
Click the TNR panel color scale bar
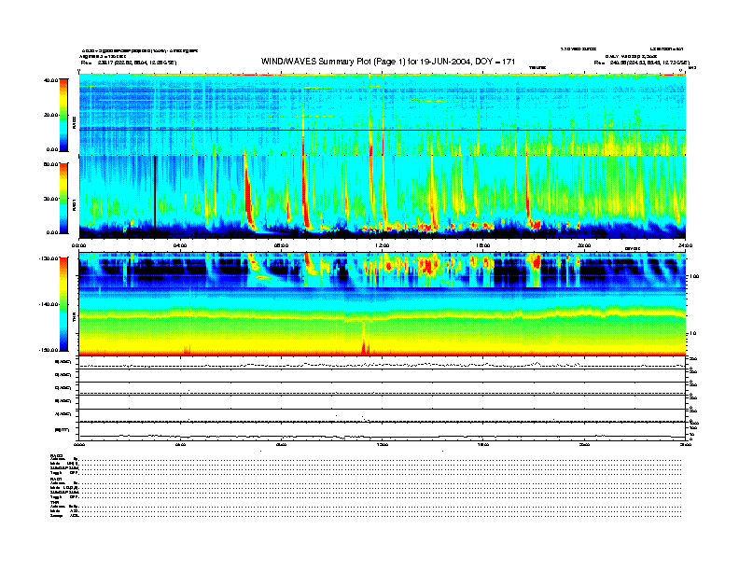(x=64, y=305)
